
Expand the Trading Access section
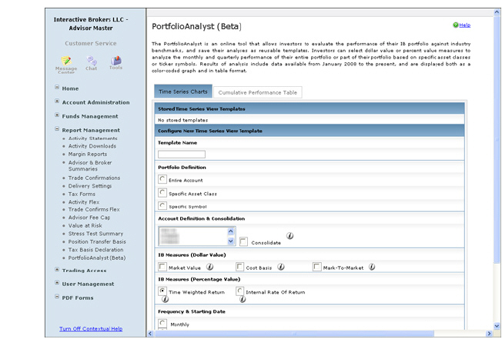[85, 270]
